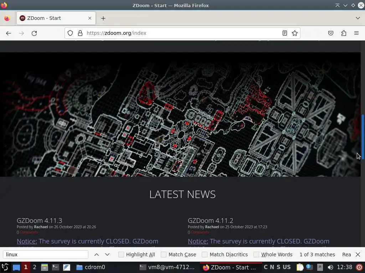Open Comments link under GZDoom 4.11.2
This screenshot has width=365, height=273.
click(x=200, y=232)
